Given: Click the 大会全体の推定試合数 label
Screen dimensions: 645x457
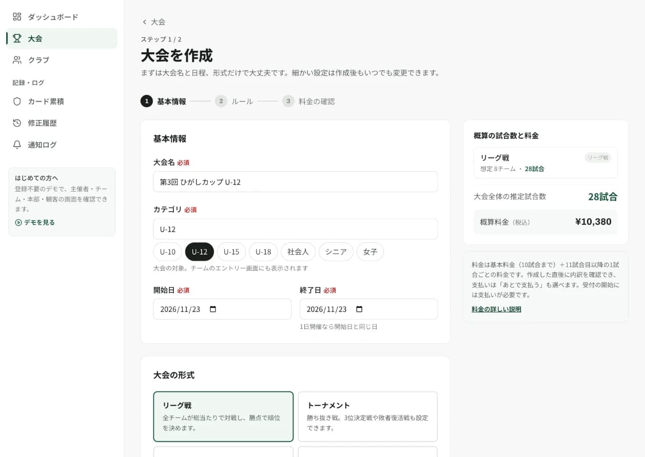Looking at the screenshot, I should click(510, 196).
